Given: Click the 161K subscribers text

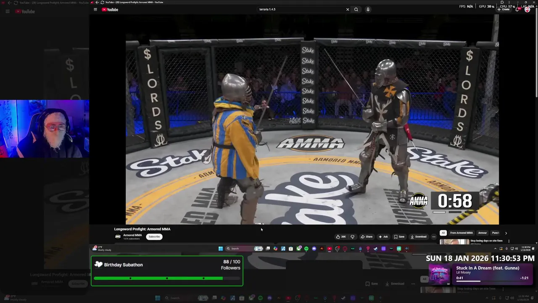Looking at the screenshot, I should click(132, 239).
